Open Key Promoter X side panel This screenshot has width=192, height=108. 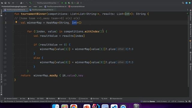pos(191,31)
